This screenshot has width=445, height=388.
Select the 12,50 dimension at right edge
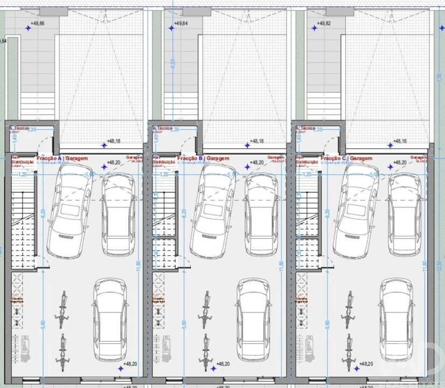click(440, 266)
